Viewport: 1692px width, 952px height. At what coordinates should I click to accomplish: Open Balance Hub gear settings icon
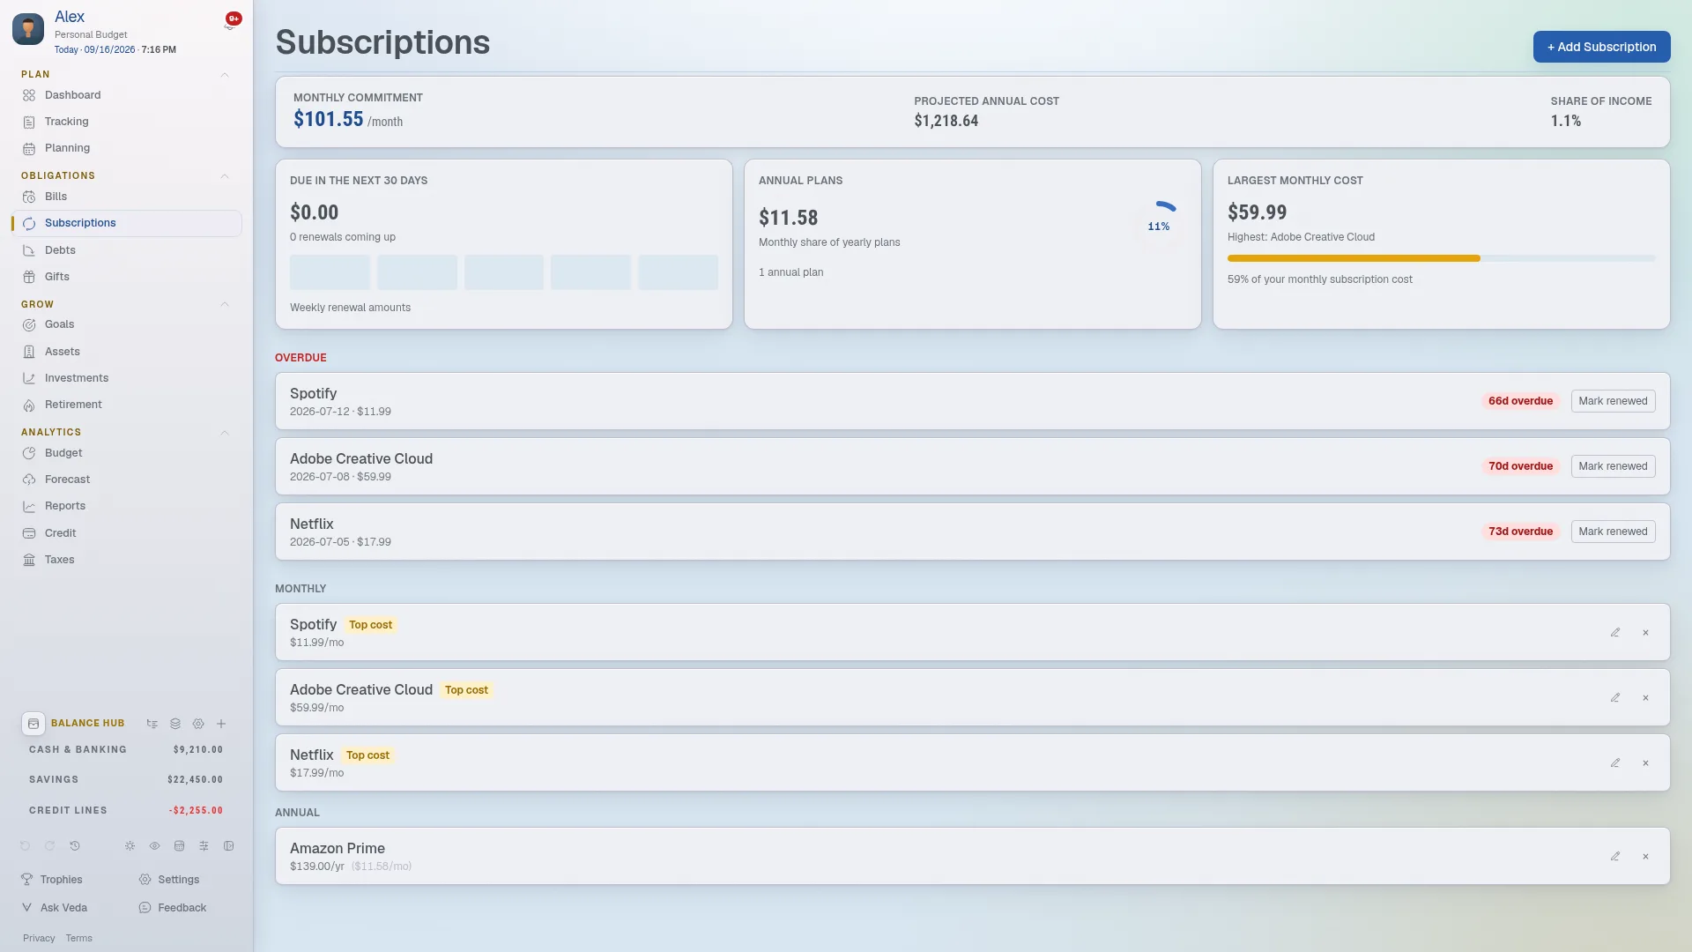point(198,724)
